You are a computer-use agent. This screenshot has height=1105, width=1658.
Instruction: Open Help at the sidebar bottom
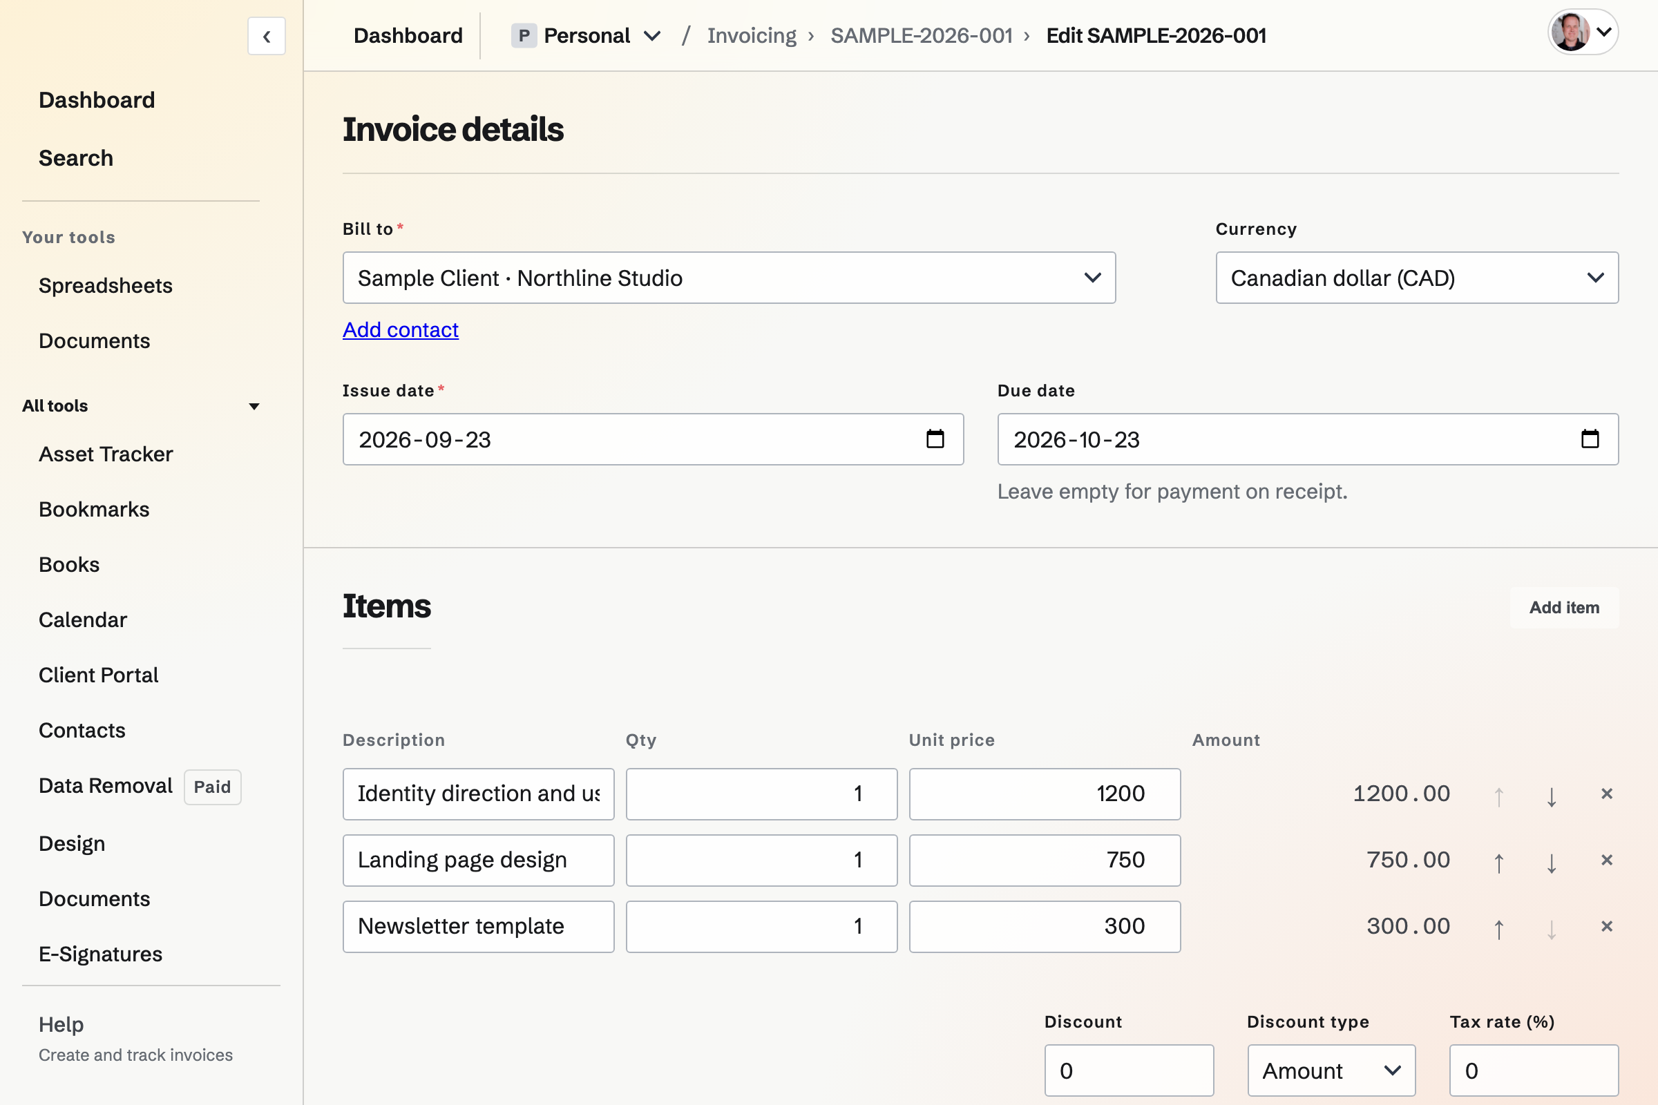pyautogui.click(x=61, y=1025)
